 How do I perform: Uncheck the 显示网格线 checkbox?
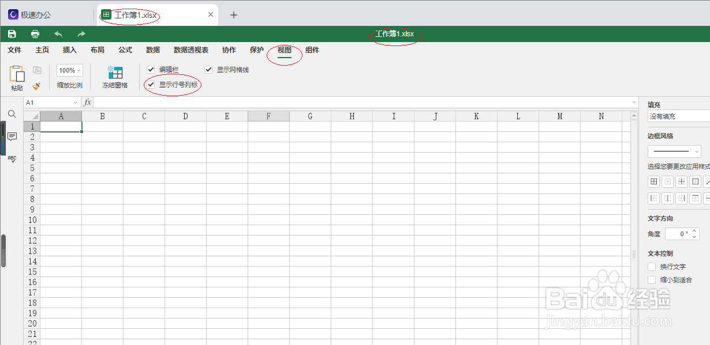click(209, 70)
